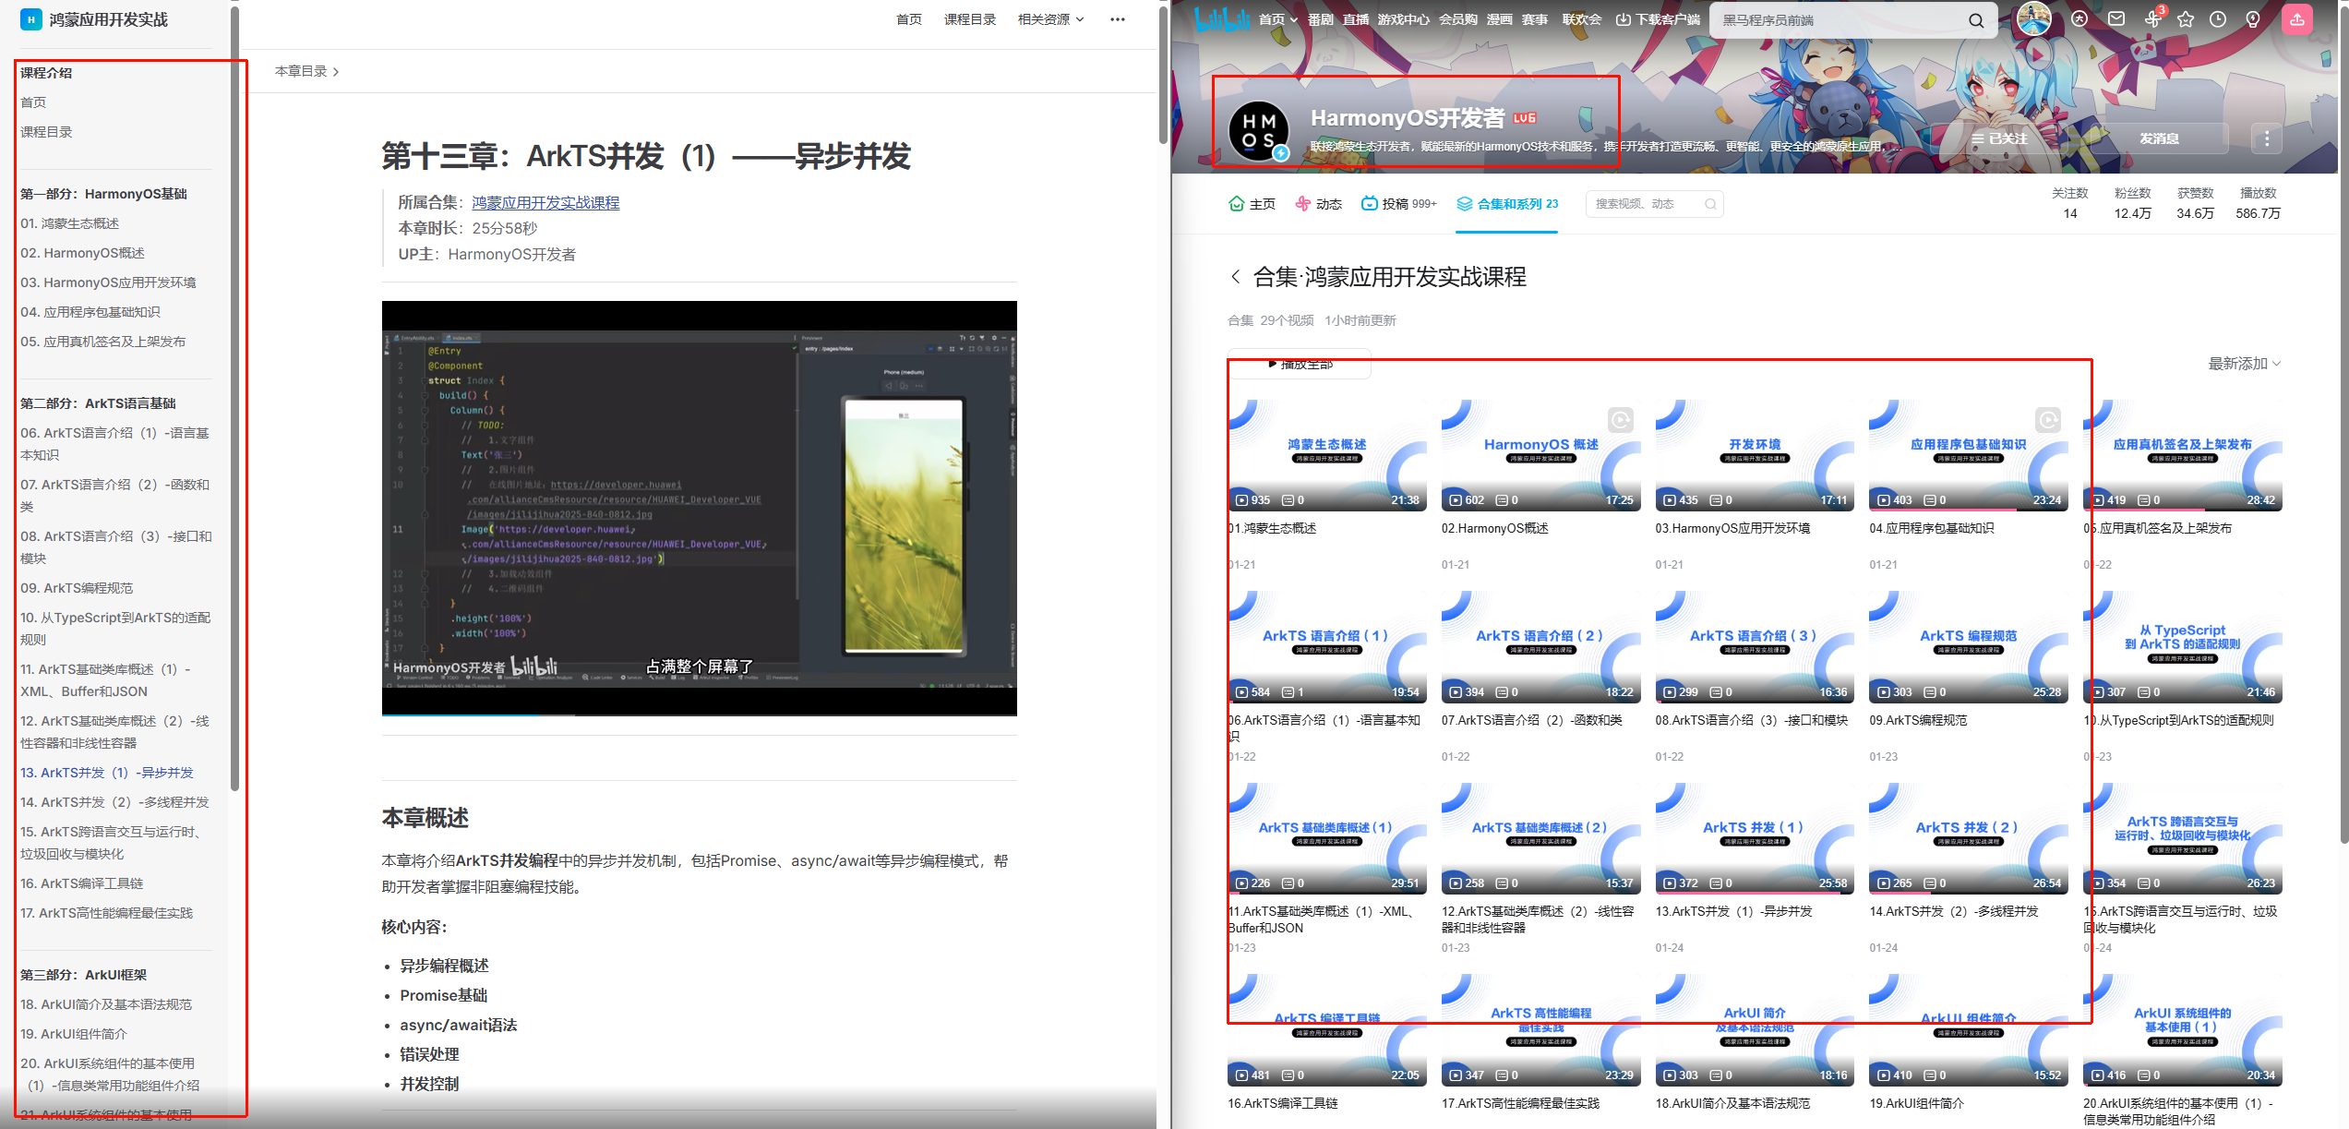2349x1129 pixels.
Task: Open the bilibili messages envelope icon
Action: click(2116, 19)
